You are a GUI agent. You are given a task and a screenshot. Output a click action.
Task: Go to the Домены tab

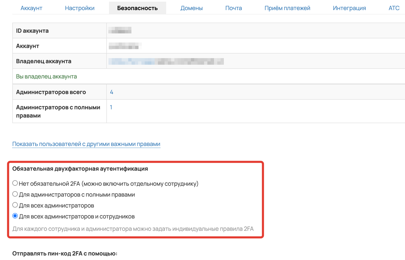coord(191,8)
